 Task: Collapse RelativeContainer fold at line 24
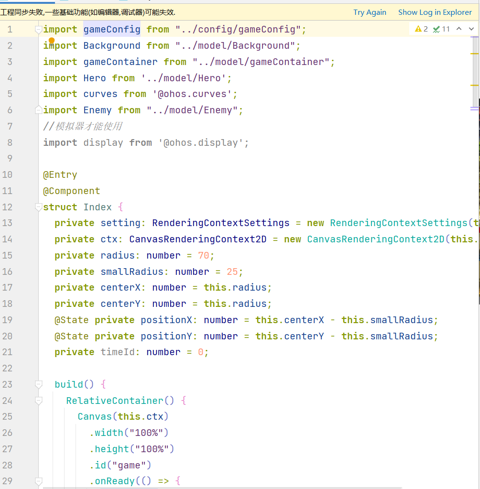tap(39, 401)
